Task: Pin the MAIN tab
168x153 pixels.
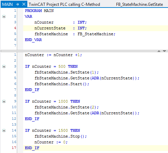Action: [x=17, y=4]
